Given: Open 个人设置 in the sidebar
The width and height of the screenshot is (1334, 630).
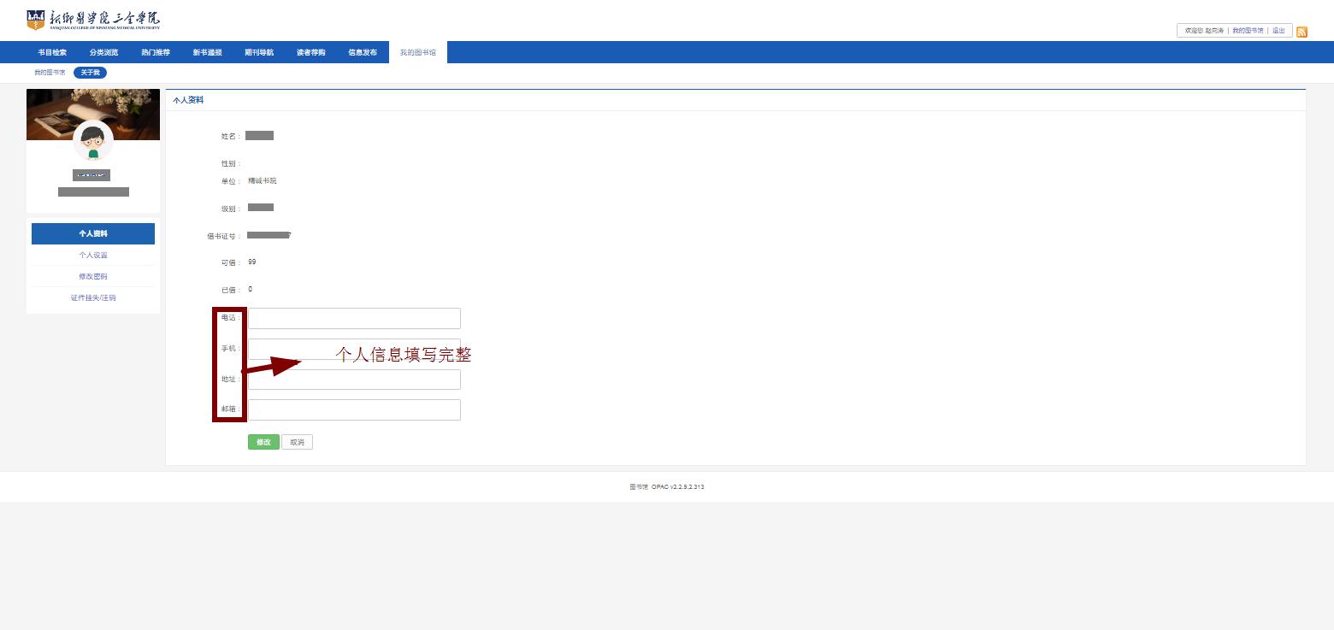Looking at the screenshot, I should point(93,255).
